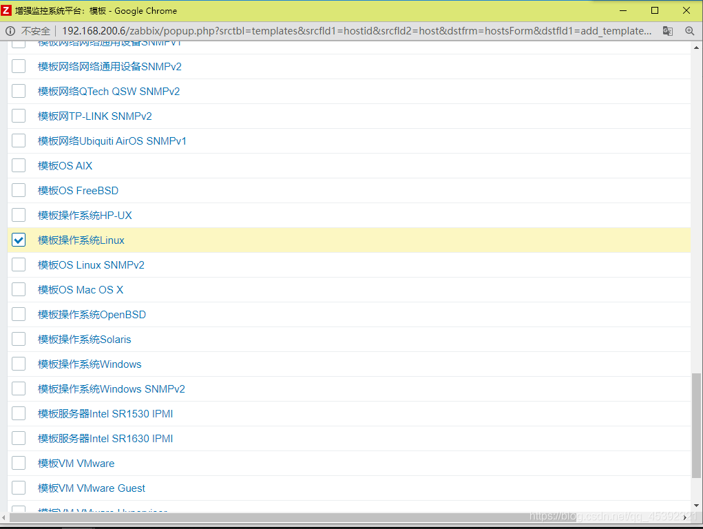The height and width of the screenshot is (529, 703).
Task: Check the 模板网络网络通用设备SNMPv2 checkbox
Action: [x=19, y=66]
